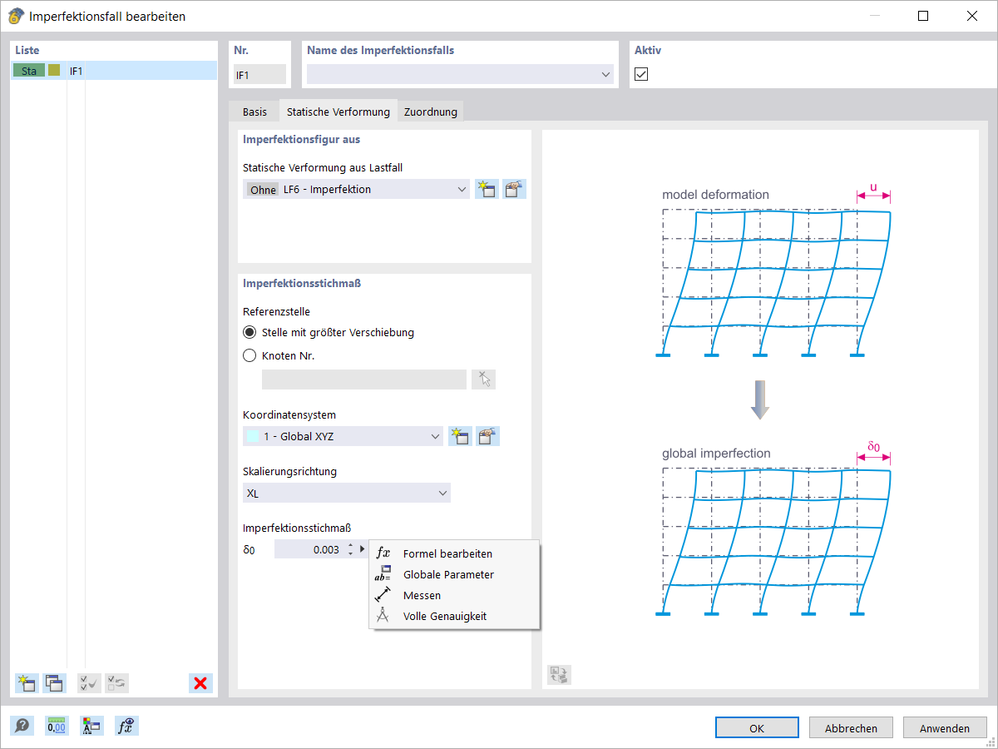Edit coordinate system icon

tap(487, 436)
